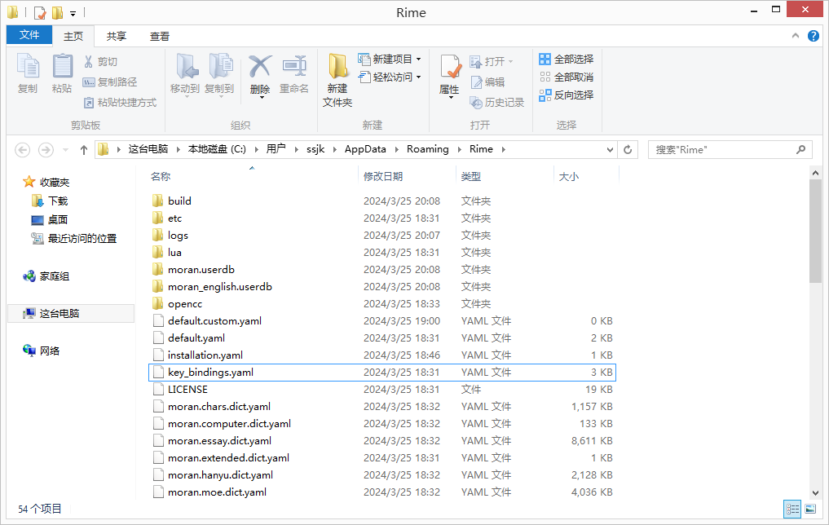This screenshot has height=525, width=829.
Task: Go up one folder level
Action: pyautogui.click(x=83, y=150)
